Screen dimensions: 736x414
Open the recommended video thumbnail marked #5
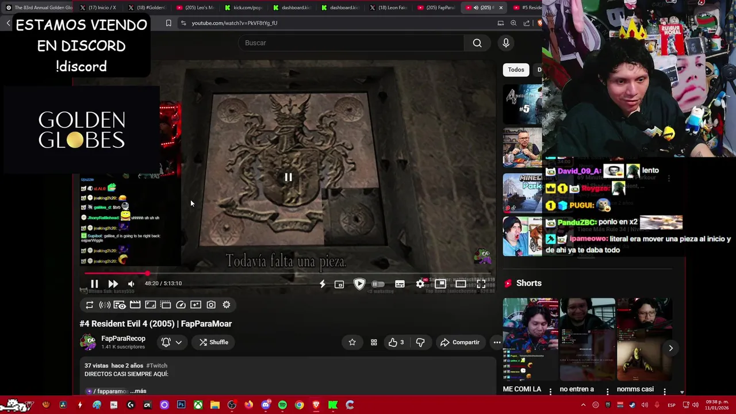522,104
